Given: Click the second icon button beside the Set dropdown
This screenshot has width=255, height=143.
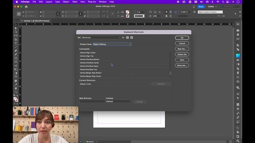Looking at the screenshot, I should coord(131,37).
